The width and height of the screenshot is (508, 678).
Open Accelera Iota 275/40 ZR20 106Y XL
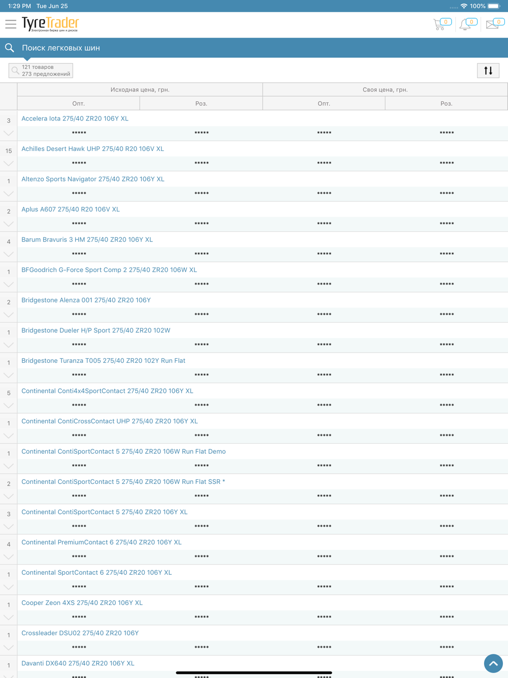75,118
